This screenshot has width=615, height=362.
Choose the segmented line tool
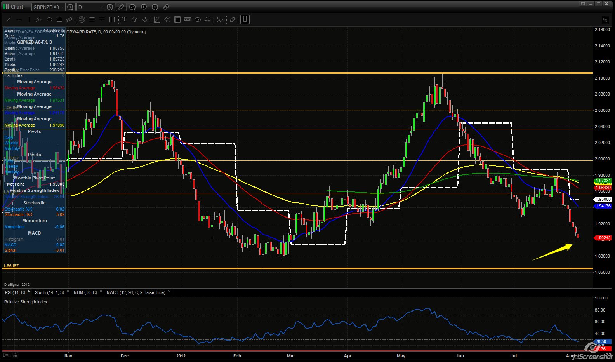point(39,19)
